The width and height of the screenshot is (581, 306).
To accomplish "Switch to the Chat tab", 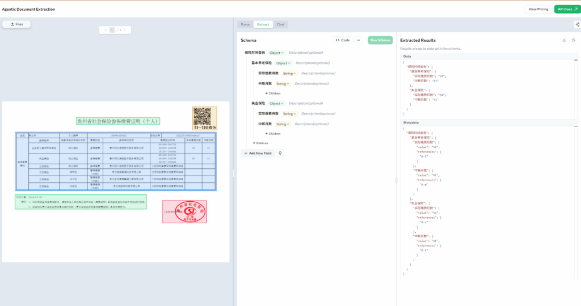I will tap(280, 24).
